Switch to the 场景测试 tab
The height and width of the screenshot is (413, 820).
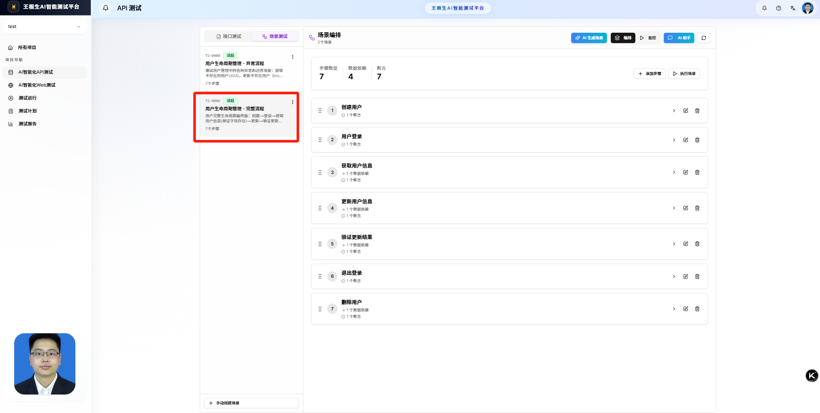[x=275, y=37]
